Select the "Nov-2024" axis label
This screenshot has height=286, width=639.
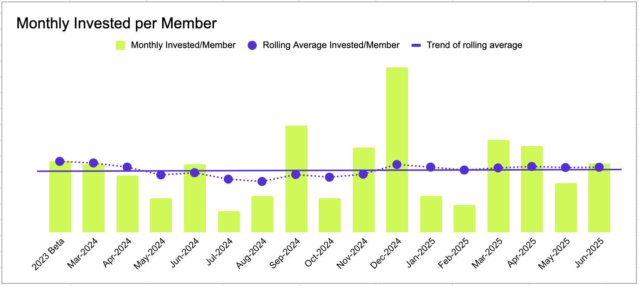click(352, 253)
